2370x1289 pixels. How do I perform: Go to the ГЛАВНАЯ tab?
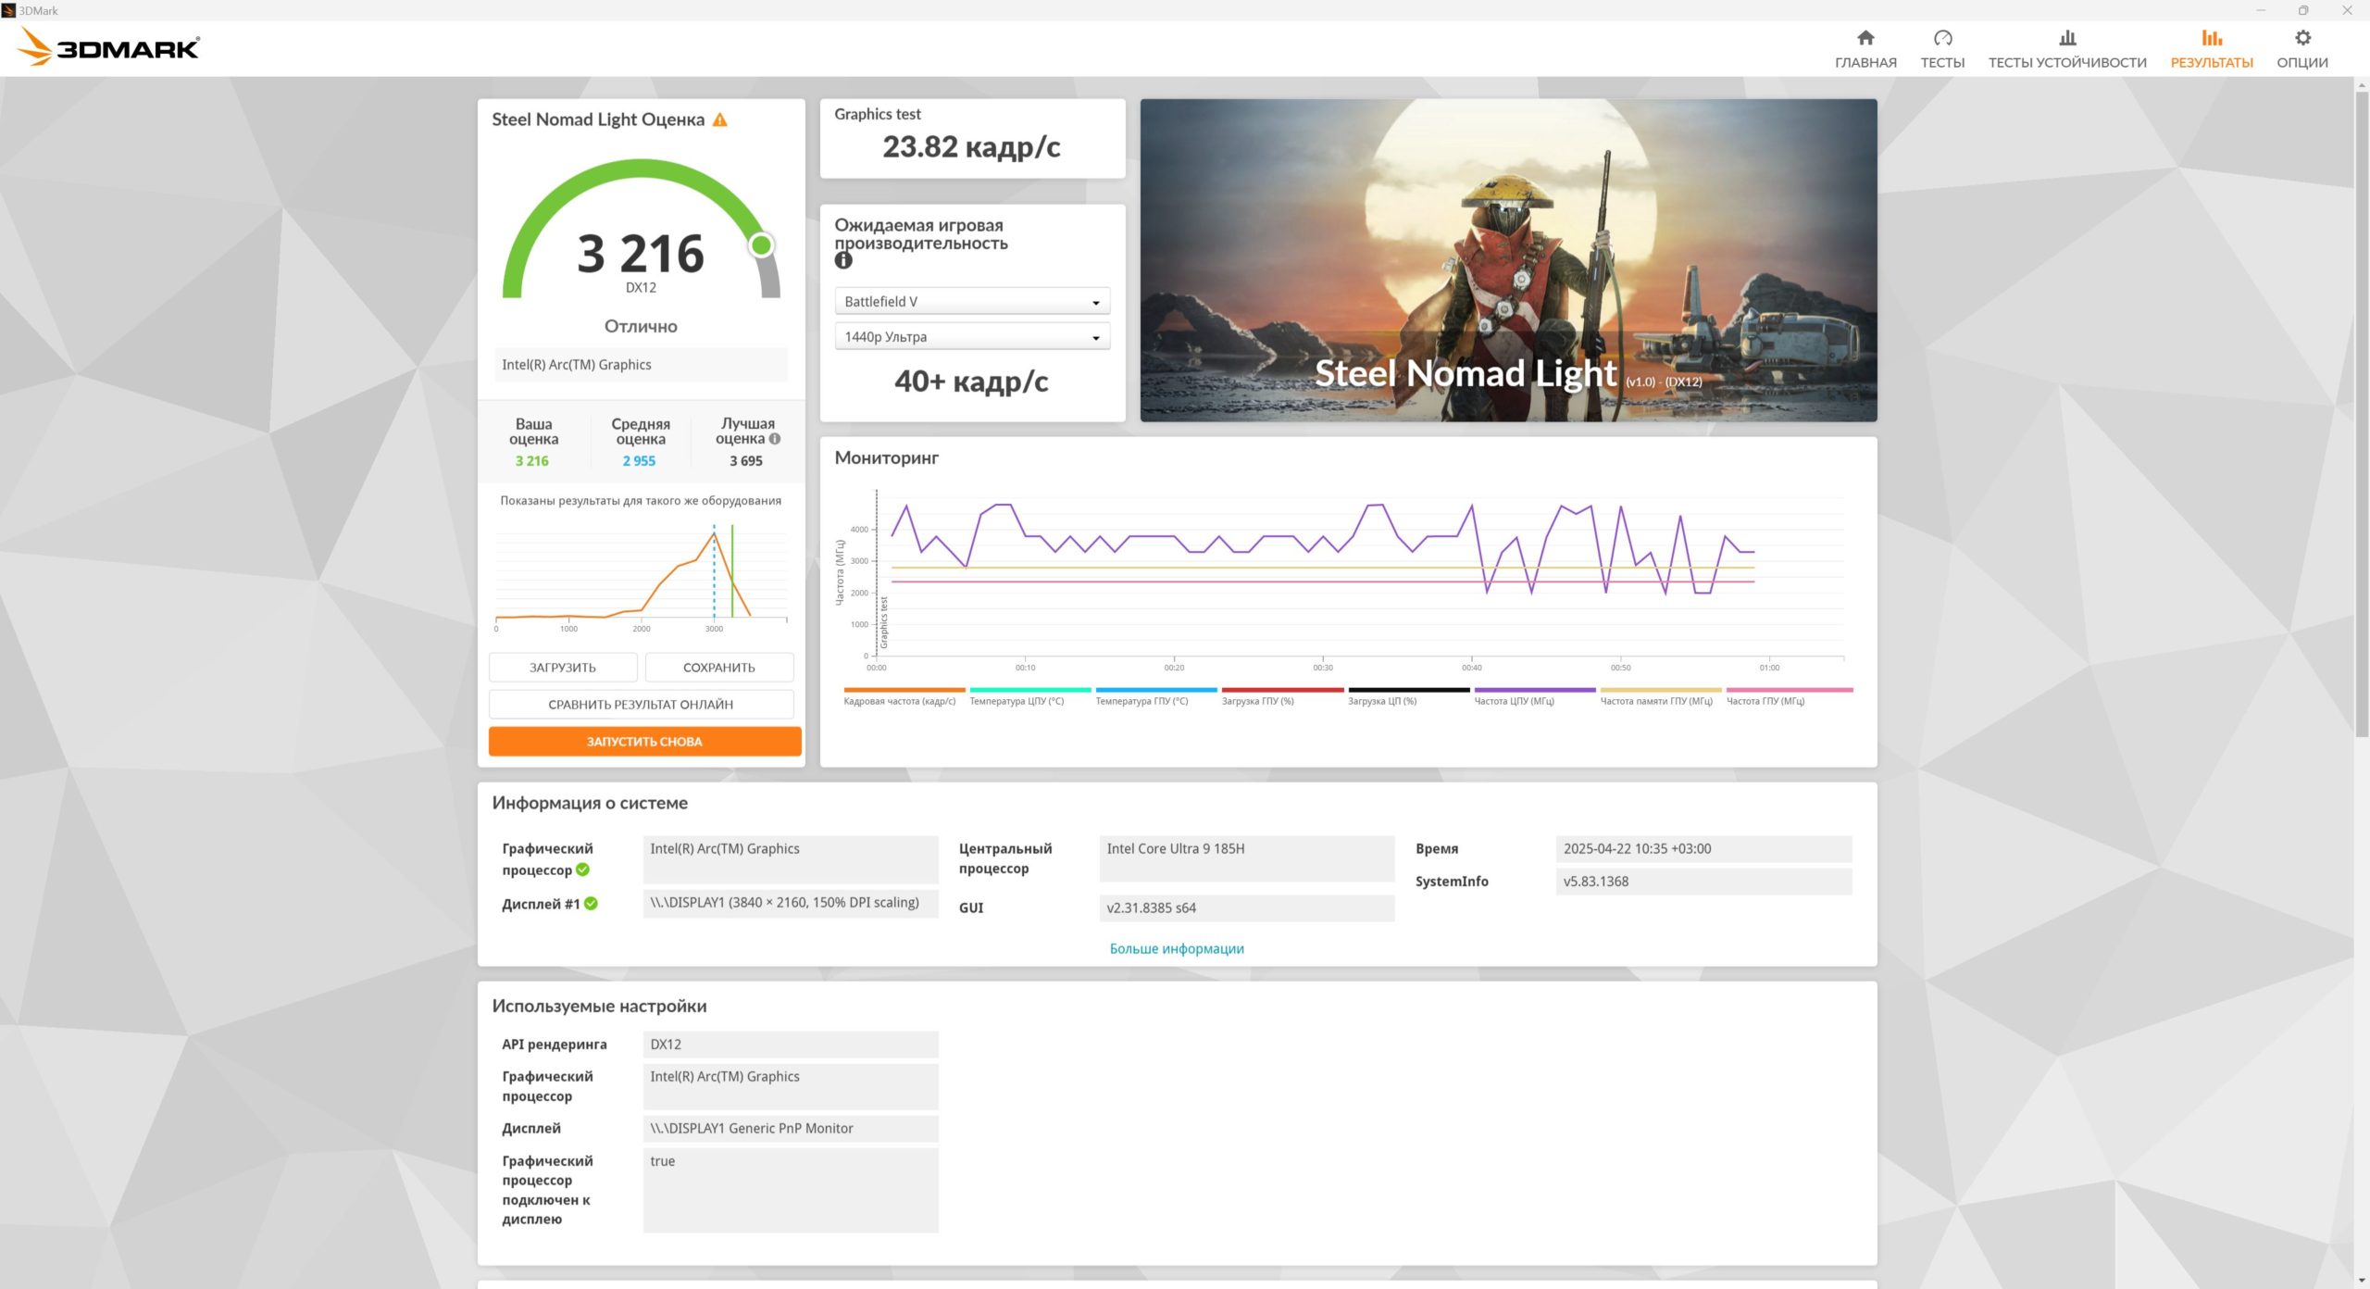coord(1865,48)
